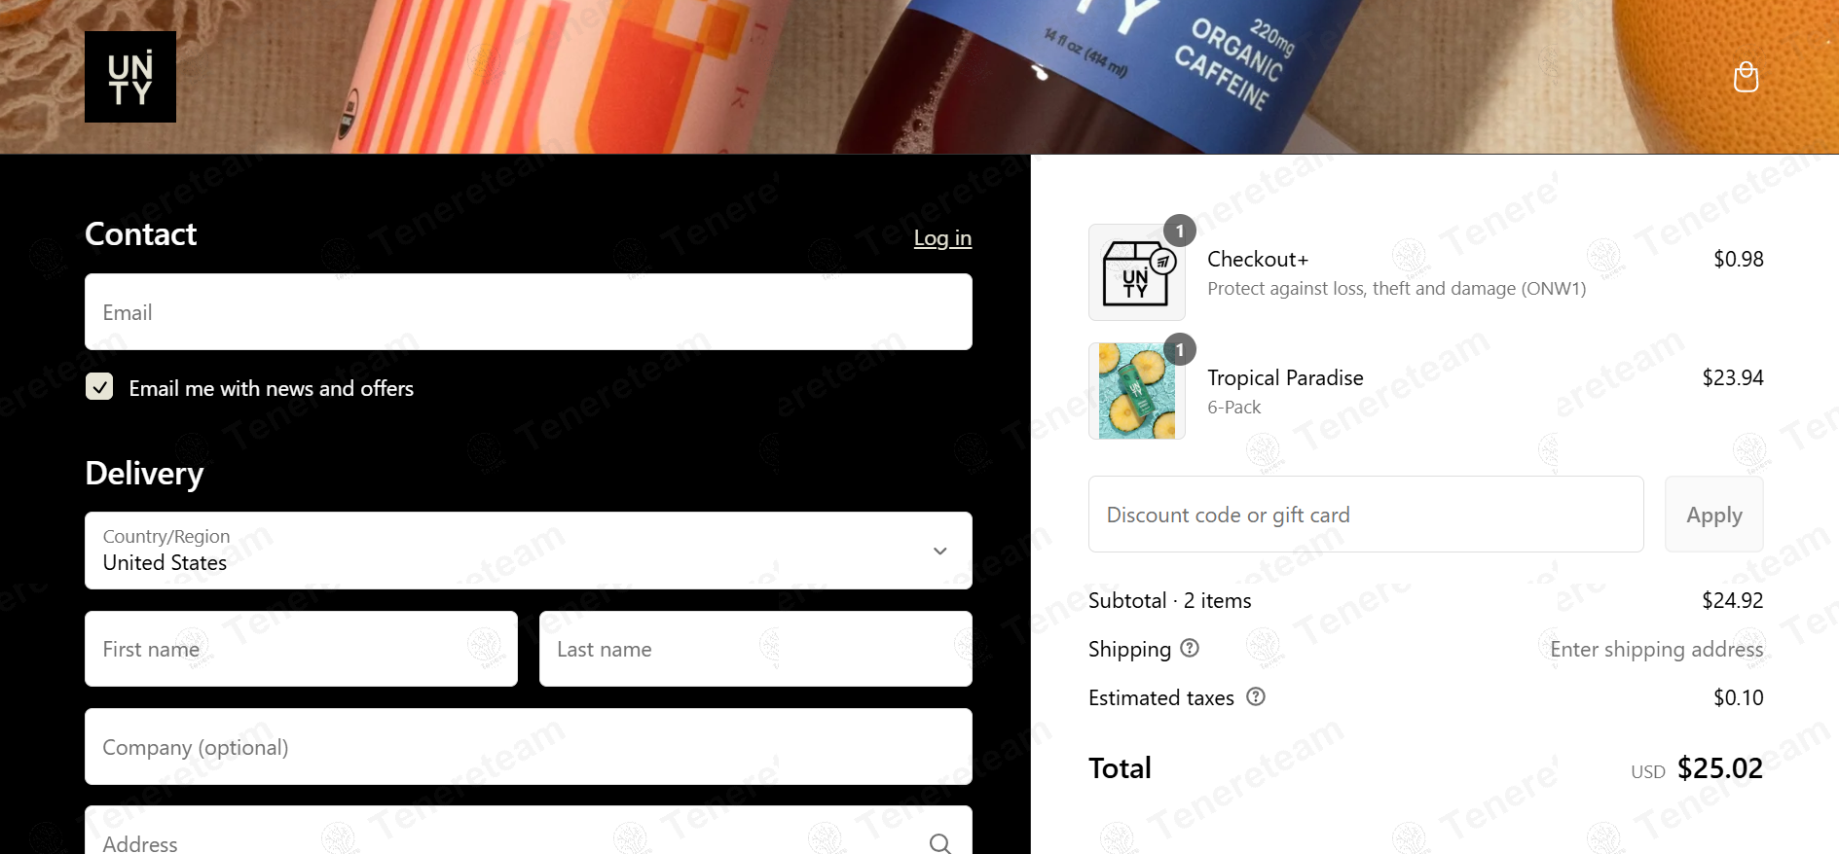Screen dimensions: 1839x854
Task: Click the Discount code or gift card field
Action: click(x=1366, y=515)
